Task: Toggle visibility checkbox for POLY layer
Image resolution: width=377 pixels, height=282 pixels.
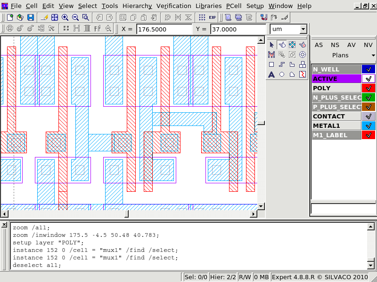Action: click(x=368, y=88)
